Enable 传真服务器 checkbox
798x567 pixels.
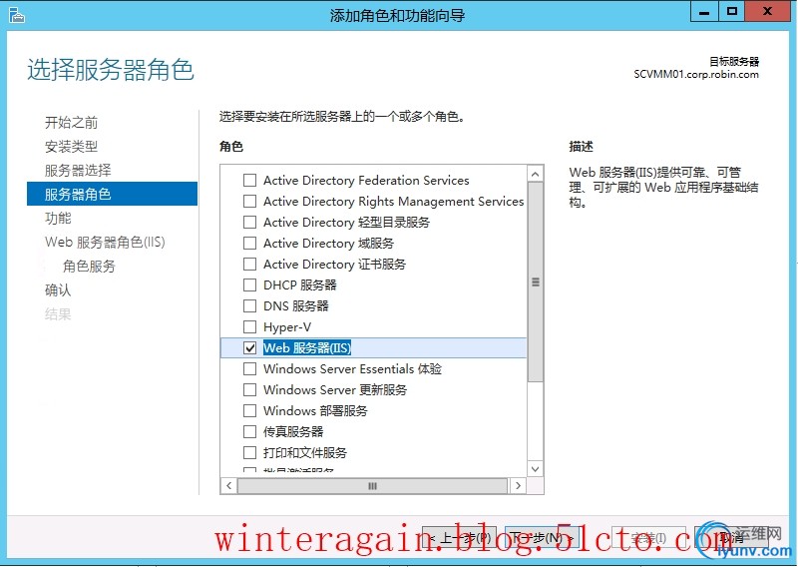(x=250, y=431)
